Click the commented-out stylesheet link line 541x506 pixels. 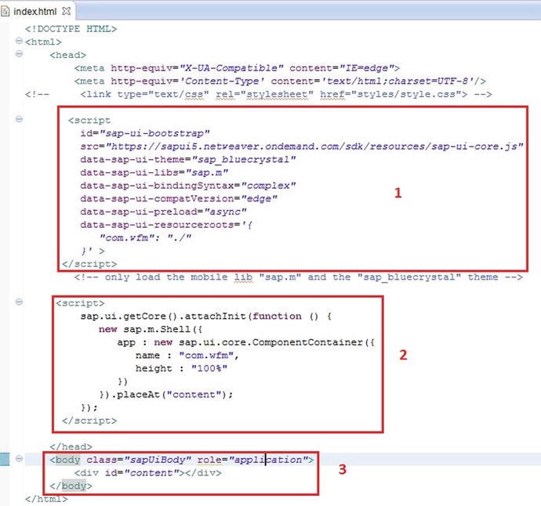click(259, 95)
